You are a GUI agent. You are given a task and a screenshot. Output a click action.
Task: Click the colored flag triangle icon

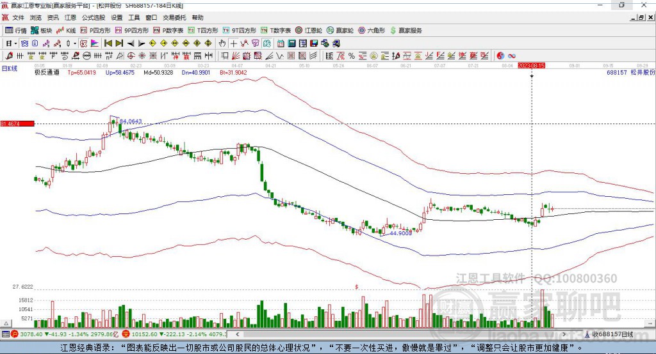tap(95, 43)
